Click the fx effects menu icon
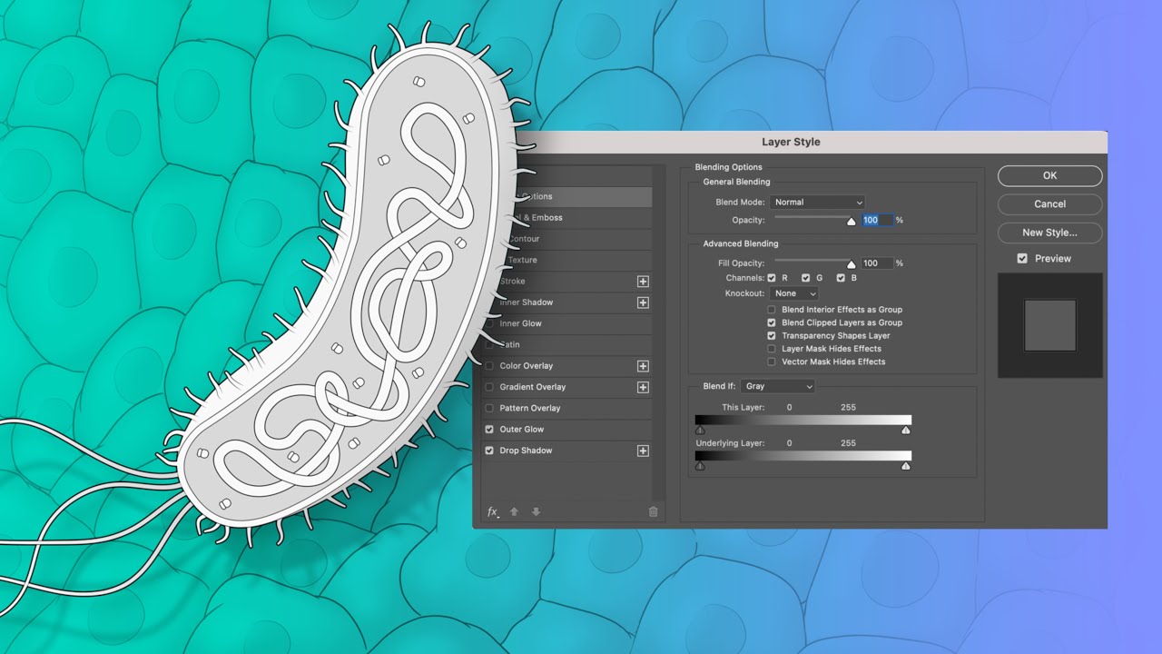Screen dimensions: 1162x654 (493, 512)
